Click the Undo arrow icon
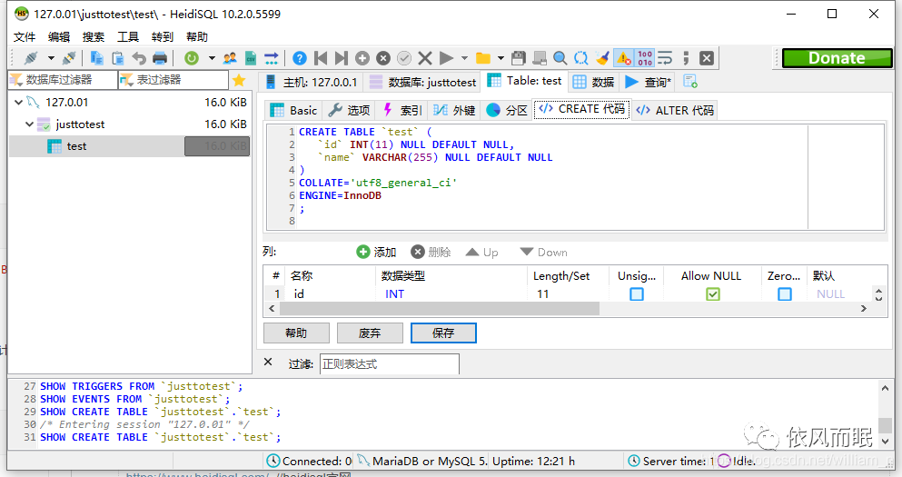 pos(139,58)
